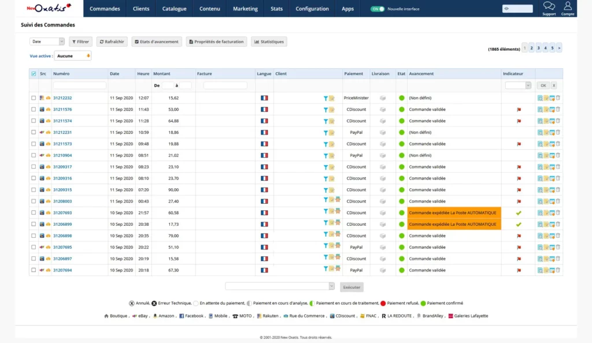Select the checkbox for order 31209317

[x=34, y=167]
